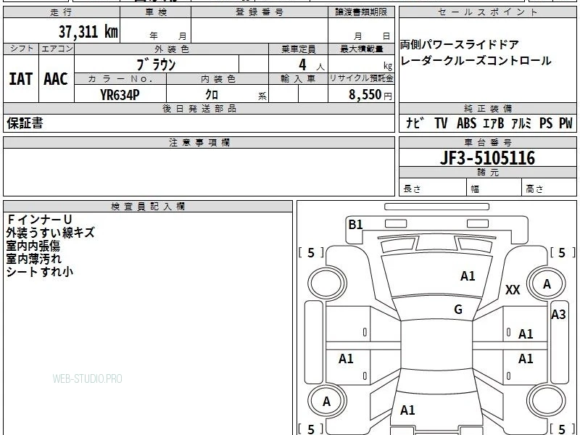Click the chassis number JF3-5105116
The height and width of the screenshot is (435, 580).
[x=487, y=158]
